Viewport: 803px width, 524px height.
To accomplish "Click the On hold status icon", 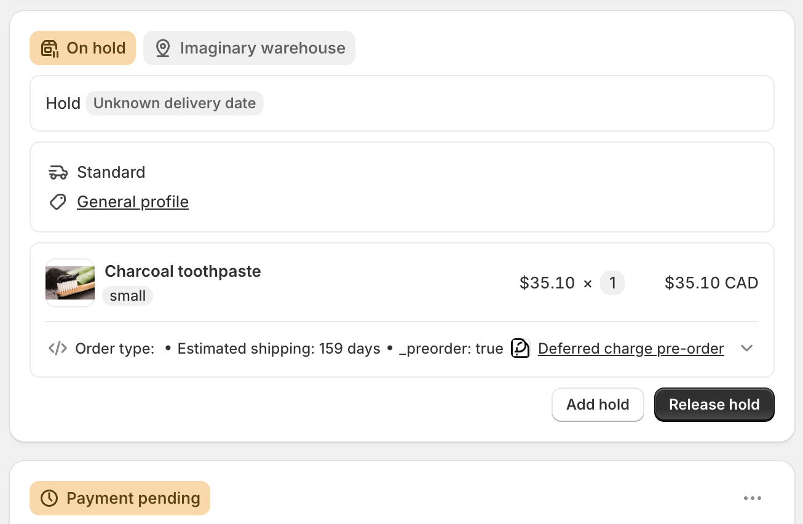I will (x=50, y=48).
